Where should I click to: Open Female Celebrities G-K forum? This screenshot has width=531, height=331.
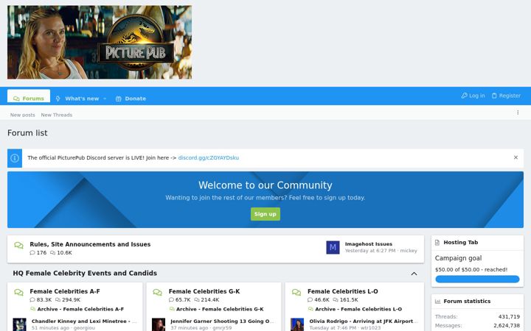pyautogui.click(x=204, y=291)
